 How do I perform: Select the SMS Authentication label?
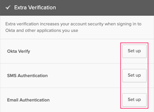[x=27, y=76]
